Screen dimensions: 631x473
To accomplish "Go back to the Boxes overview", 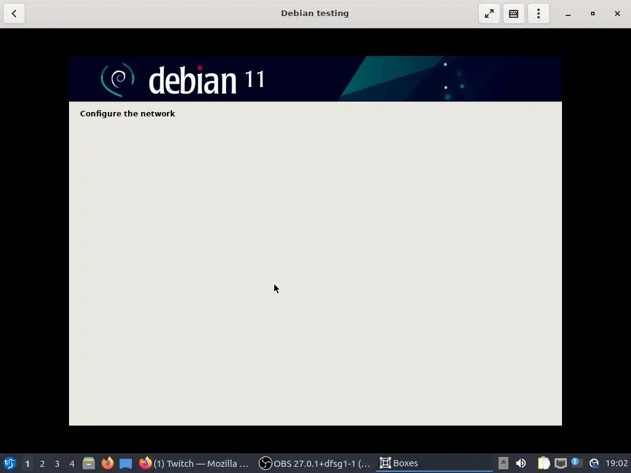I will click(x=14, y=14).
